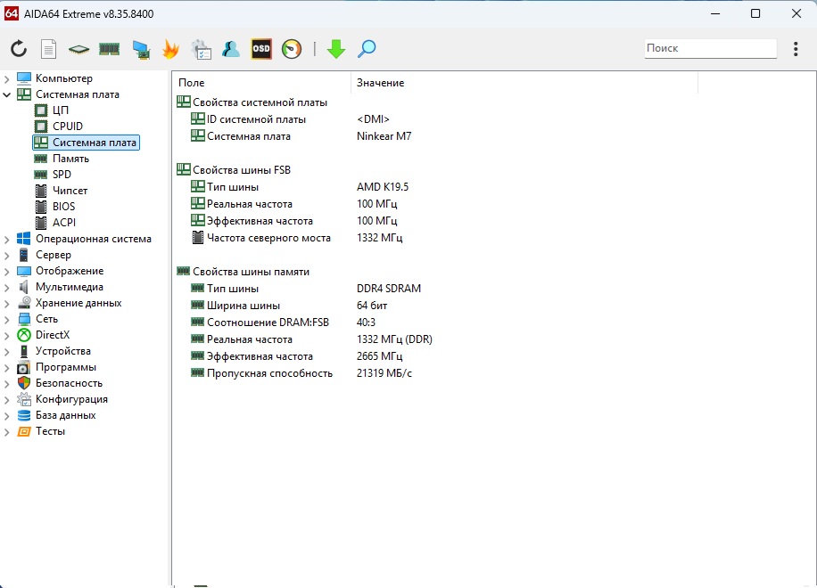Click the AIDA64 app icon in title bar
Image resolution: width=817 pixels, height=588 pixels.
[12, 13]
